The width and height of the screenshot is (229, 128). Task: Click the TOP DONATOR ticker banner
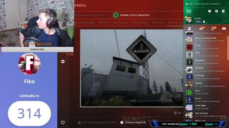(x=189, y=124)
